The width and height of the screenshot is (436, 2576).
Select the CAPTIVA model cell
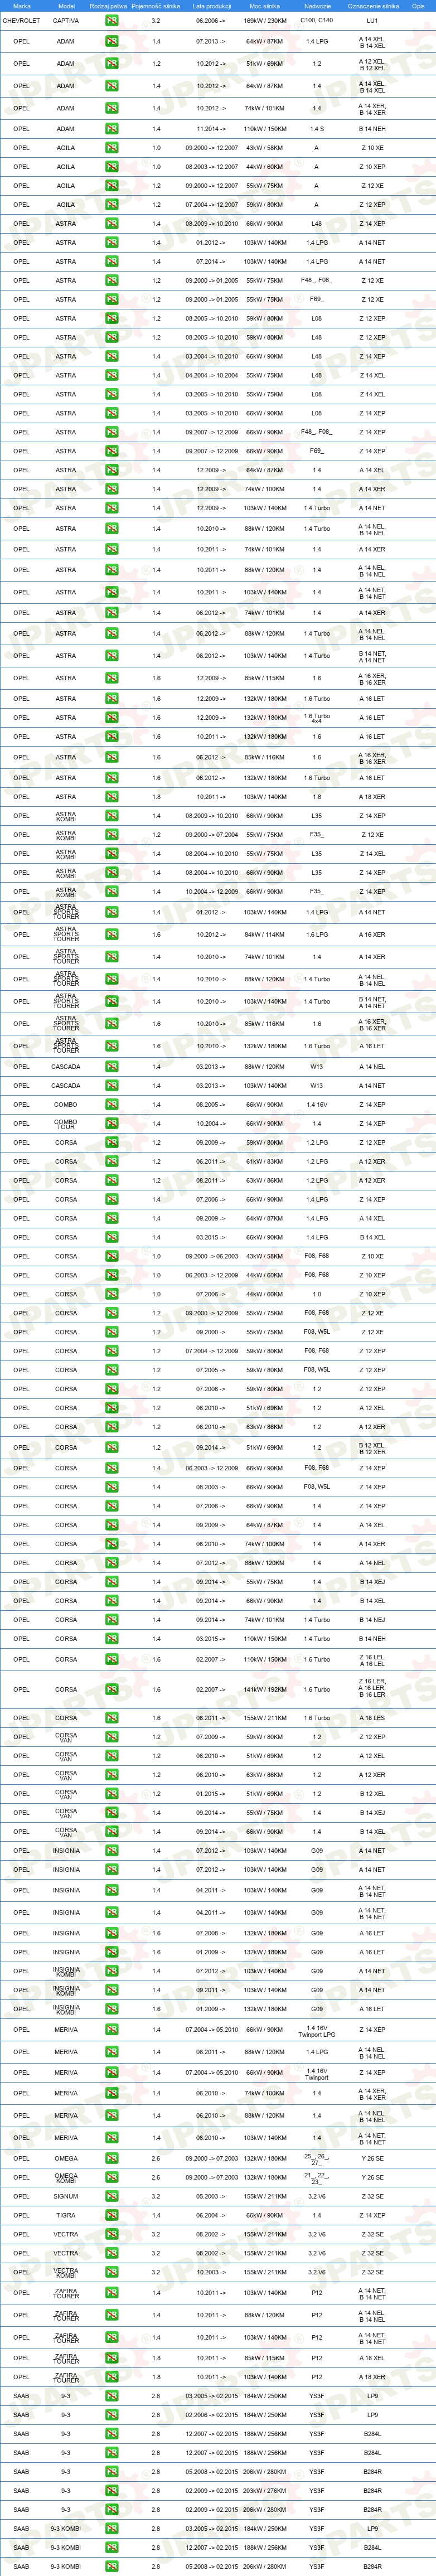coord(66,20)
